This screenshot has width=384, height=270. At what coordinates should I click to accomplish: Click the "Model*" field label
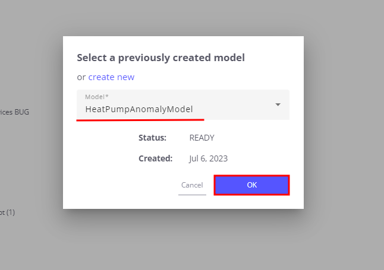click(97, 97)
